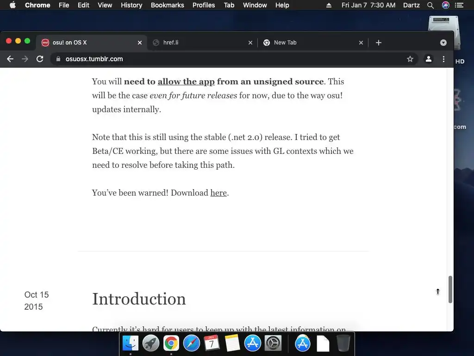This screenshot has width=474, height=356.
Task: Reload the osuosx.tumblr.com page
Action: 40,59
